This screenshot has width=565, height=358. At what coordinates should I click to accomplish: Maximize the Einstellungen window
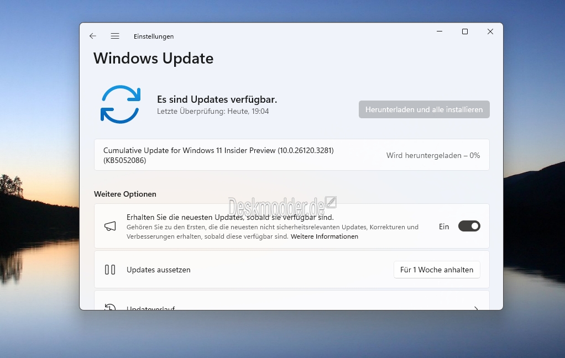pos(465,31)
